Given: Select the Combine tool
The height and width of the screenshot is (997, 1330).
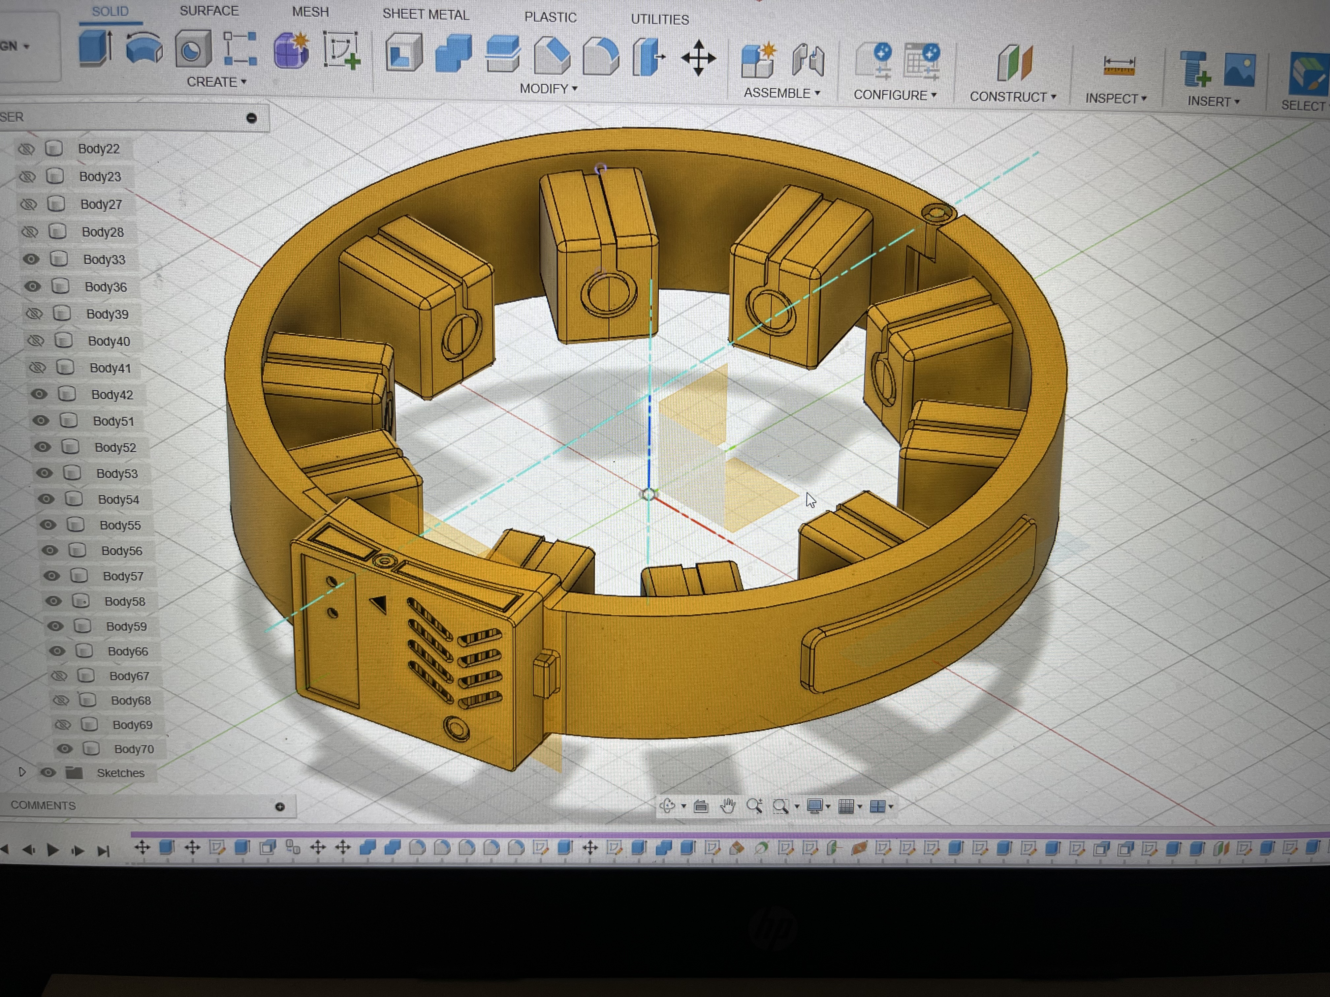Looking at the screenshot, I should point(453,54).
